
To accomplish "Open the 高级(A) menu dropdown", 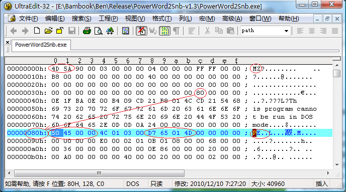I will [x=232, y=19].
